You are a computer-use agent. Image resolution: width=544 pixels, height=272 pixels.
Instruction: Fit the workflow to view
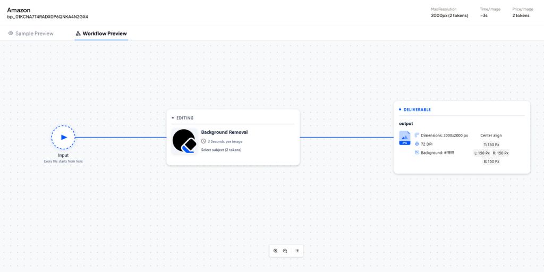coord(297,251)
